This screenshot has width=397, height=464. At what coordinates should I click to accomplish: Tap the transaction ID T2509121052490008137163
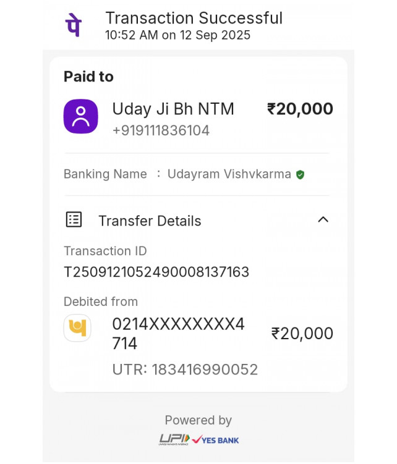point(156,272)
